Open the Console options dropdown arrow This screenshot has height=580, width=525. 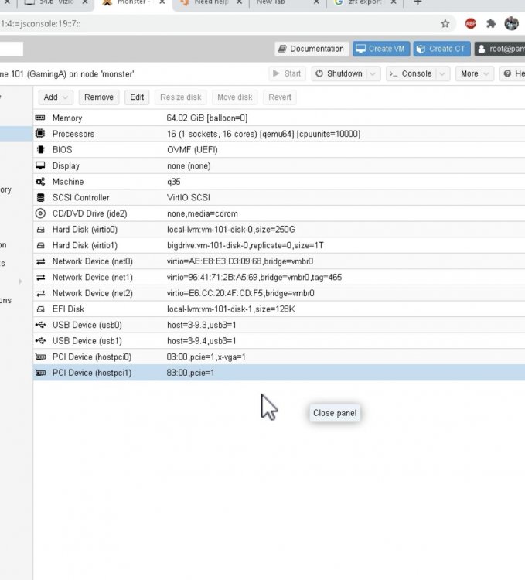point(442,73)
